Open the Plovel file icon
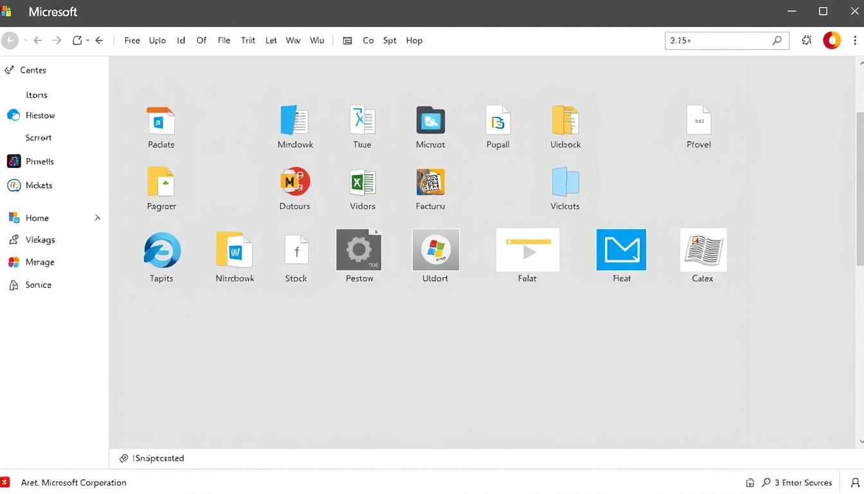 (x=699, y=120)
